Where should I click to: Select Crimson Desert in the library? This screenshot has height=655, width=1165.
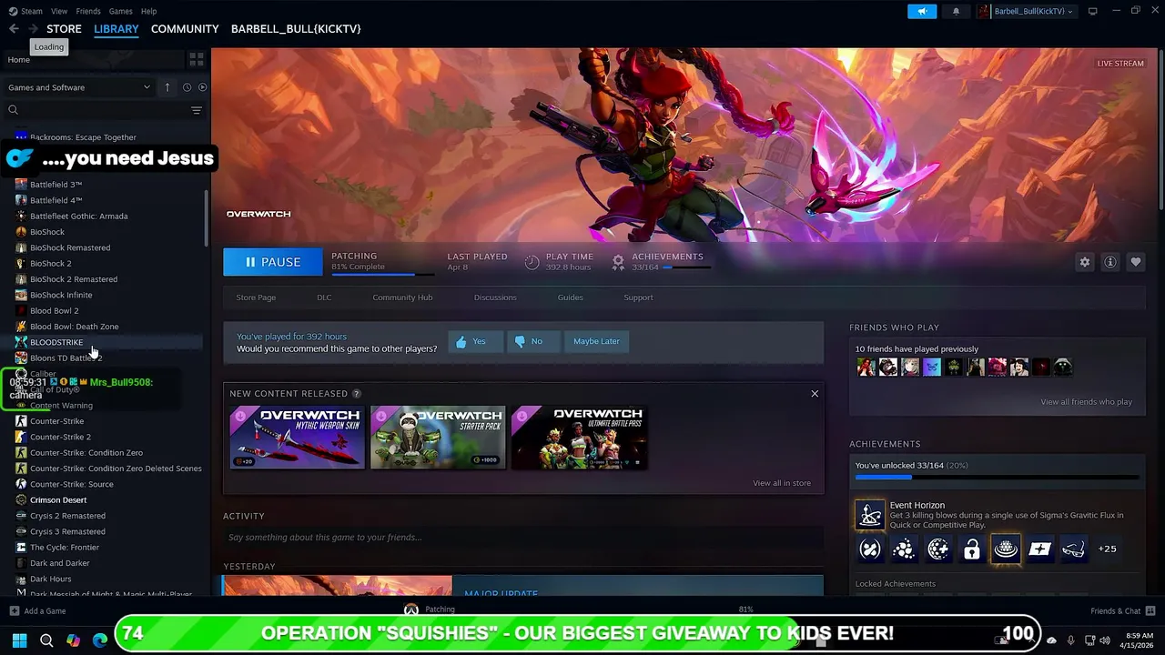click(58, 499)
